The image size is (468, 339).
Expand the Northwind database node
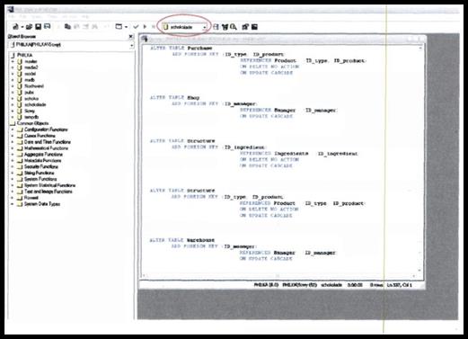coord(13,86)
